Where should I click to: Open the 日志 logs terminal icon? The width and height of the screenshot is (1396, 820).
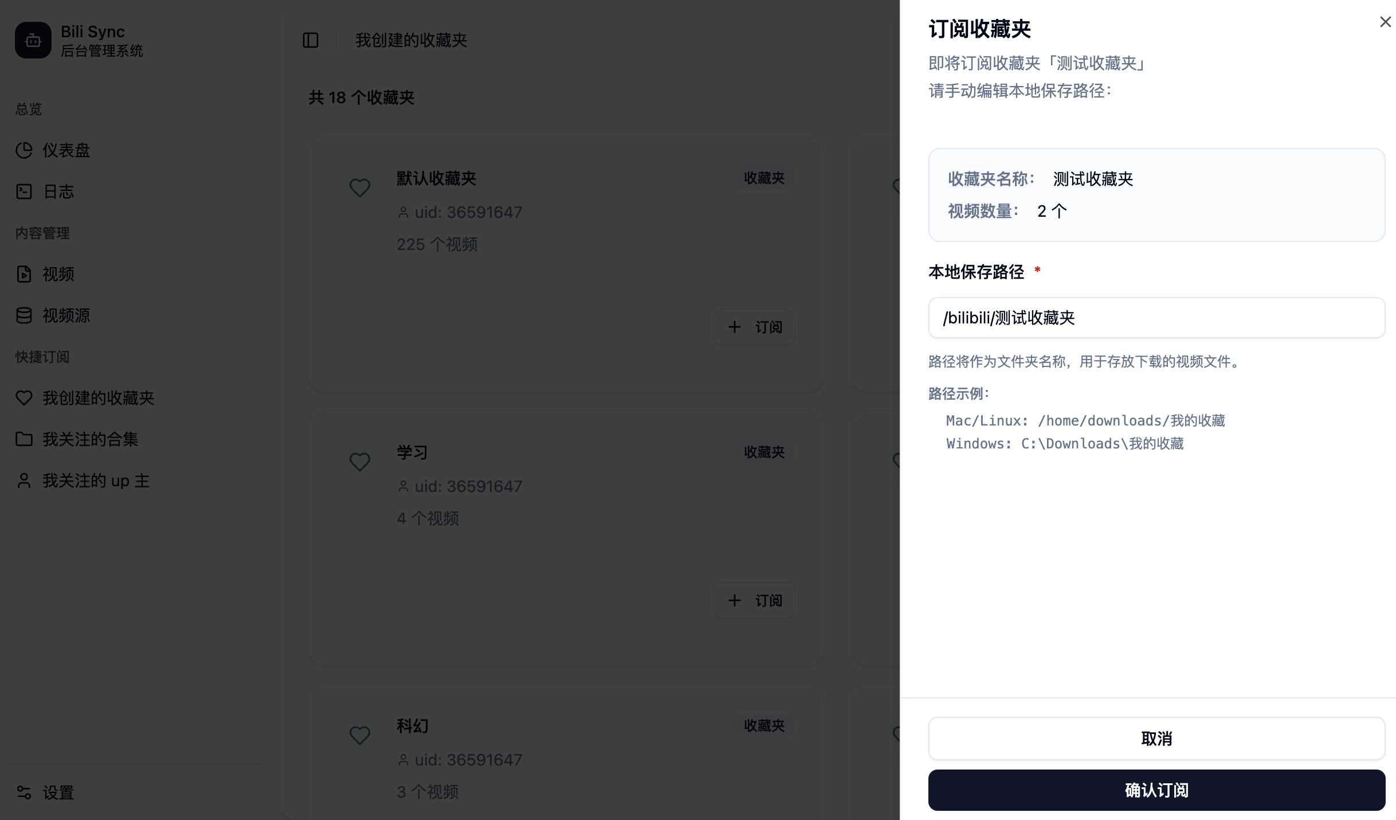pos(24,192)
